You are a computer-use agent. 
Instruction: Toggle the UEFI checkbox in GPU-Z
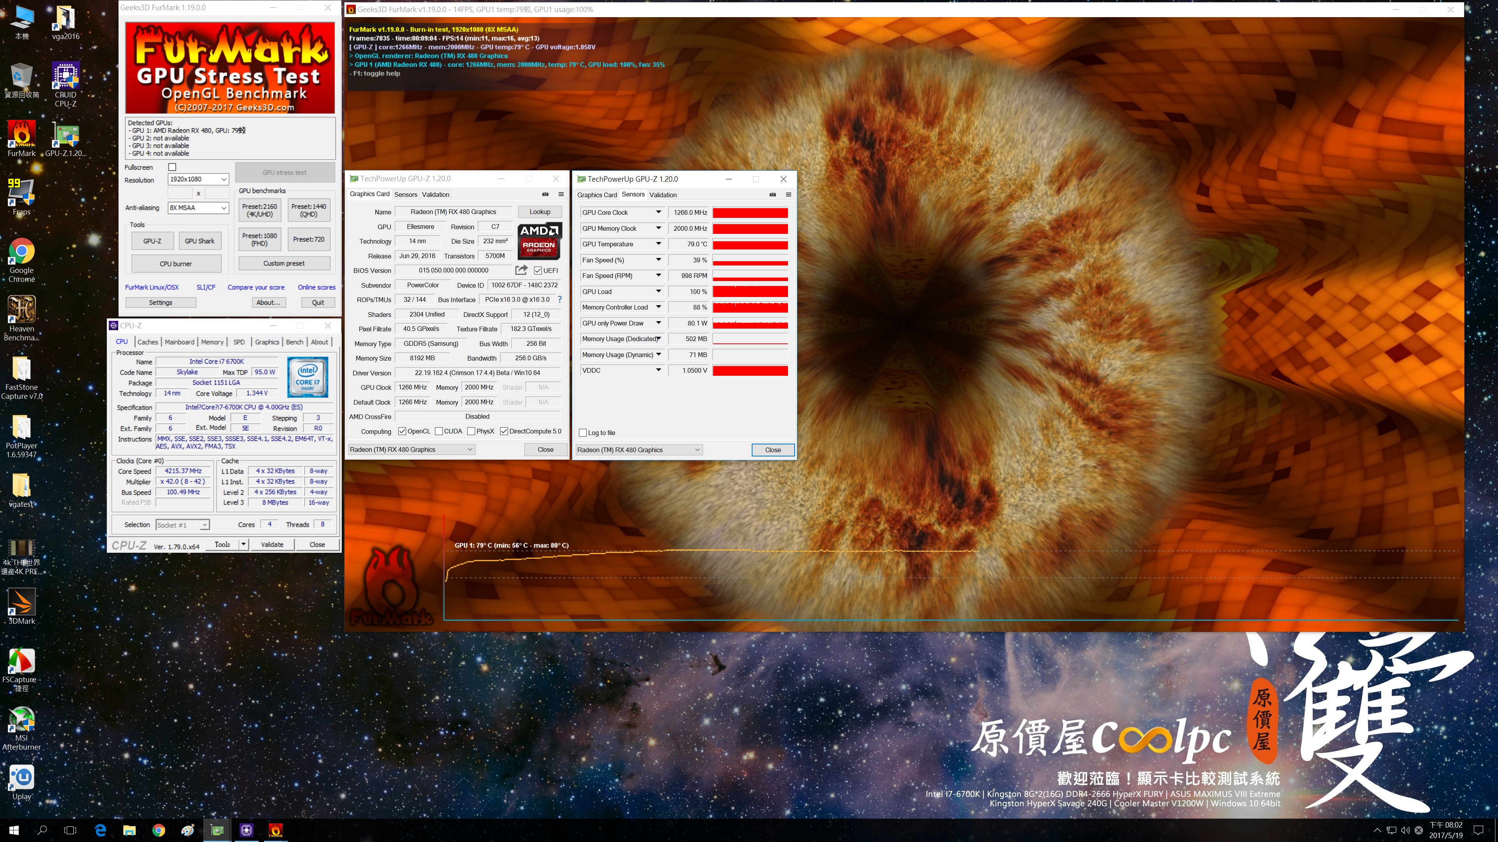(538, 270)
